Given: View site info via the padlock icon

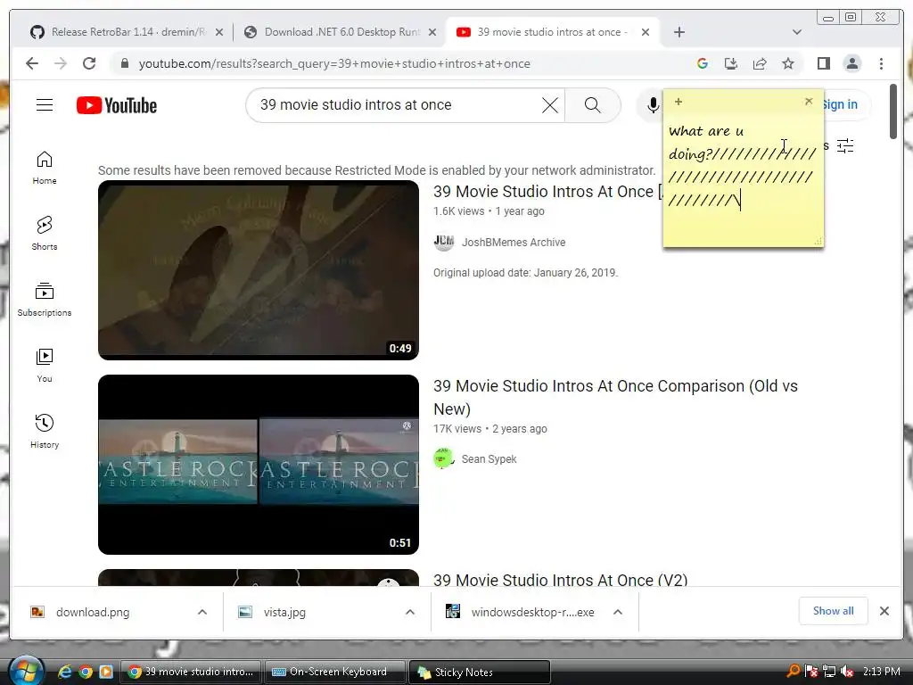Looking at the screenshot, I should [x=125, y=63].
